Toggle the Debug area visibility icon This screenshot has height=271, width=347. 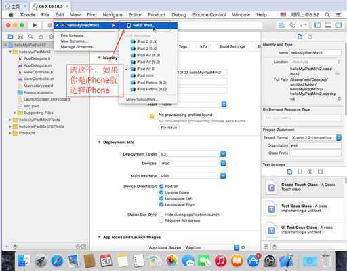click(328, 25)
